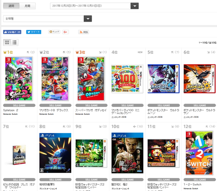Click SELL GAME under ポケットモンスター ウルトラサン
The width and height of the screenshot is (217, 191).
coord(200,105)
